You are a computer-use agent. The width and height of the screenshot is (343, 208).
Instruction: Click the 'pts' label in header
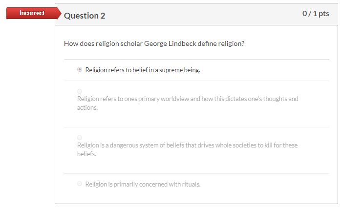(323, 13)
